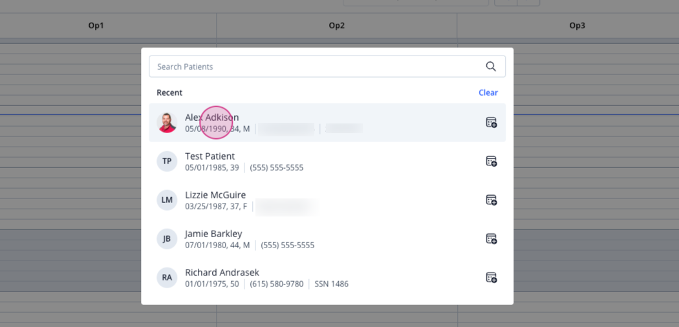Click Op1 column header in schedule
The height and width of the screenshot is (327, 679).
tap(96, 25)
